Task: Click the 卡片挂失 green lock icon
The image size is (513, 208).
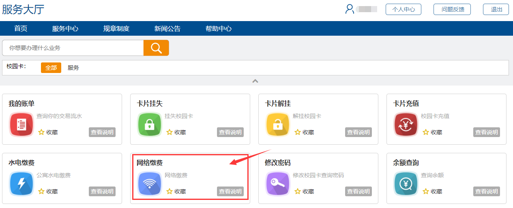Action: [150, 125]
